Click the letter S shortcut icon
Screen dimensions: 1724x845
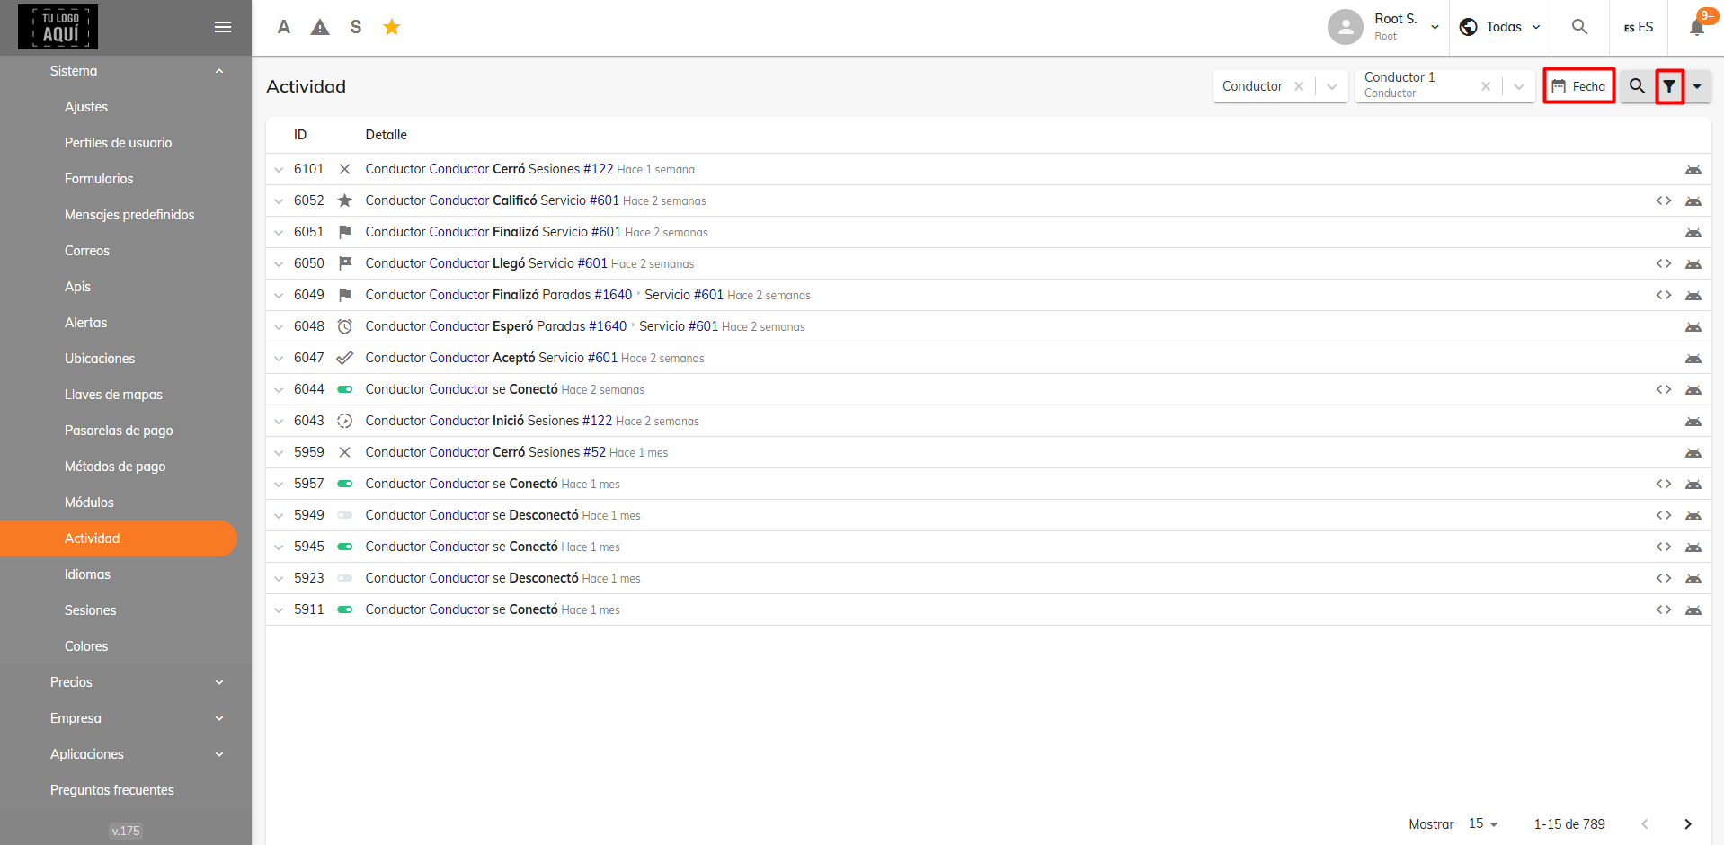(x=356, y=27)
